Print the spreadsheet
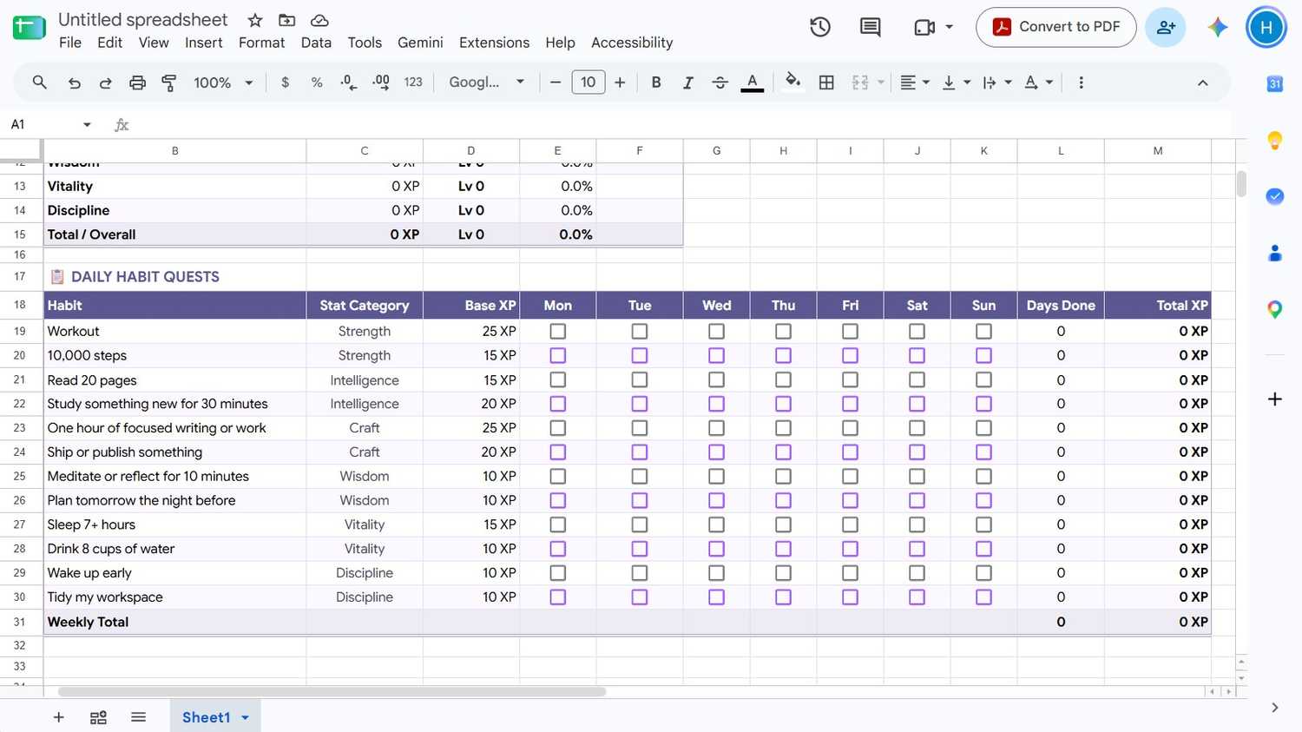This screenshot has height=732, width=1302. point(137,82)
